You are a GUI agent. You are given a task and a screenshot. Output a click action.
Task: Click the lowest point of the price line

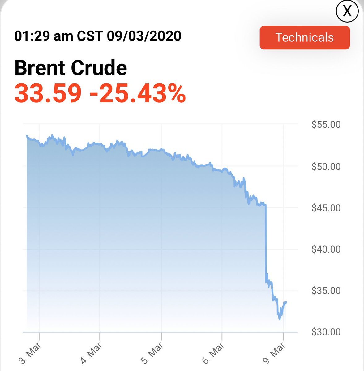(280, 319)
